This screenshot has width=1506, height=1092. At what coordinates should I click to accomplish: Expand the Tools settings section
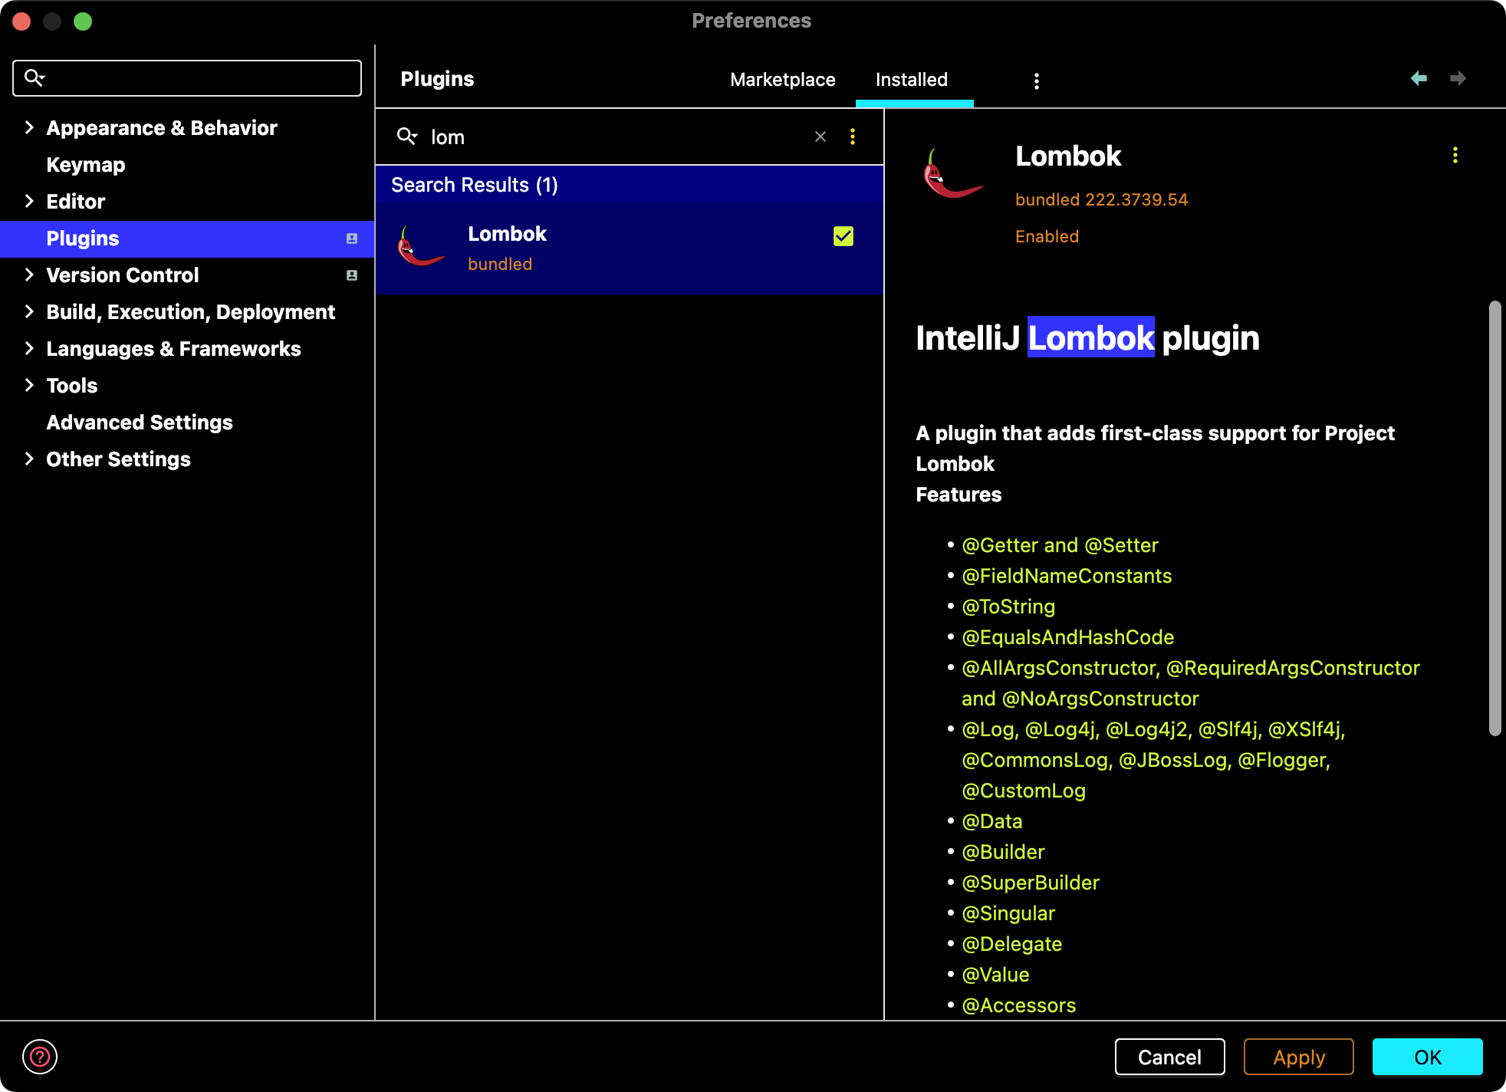click(29, 385)
